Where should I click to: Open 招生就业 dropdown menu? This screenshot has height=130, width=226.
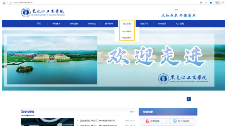127,24
